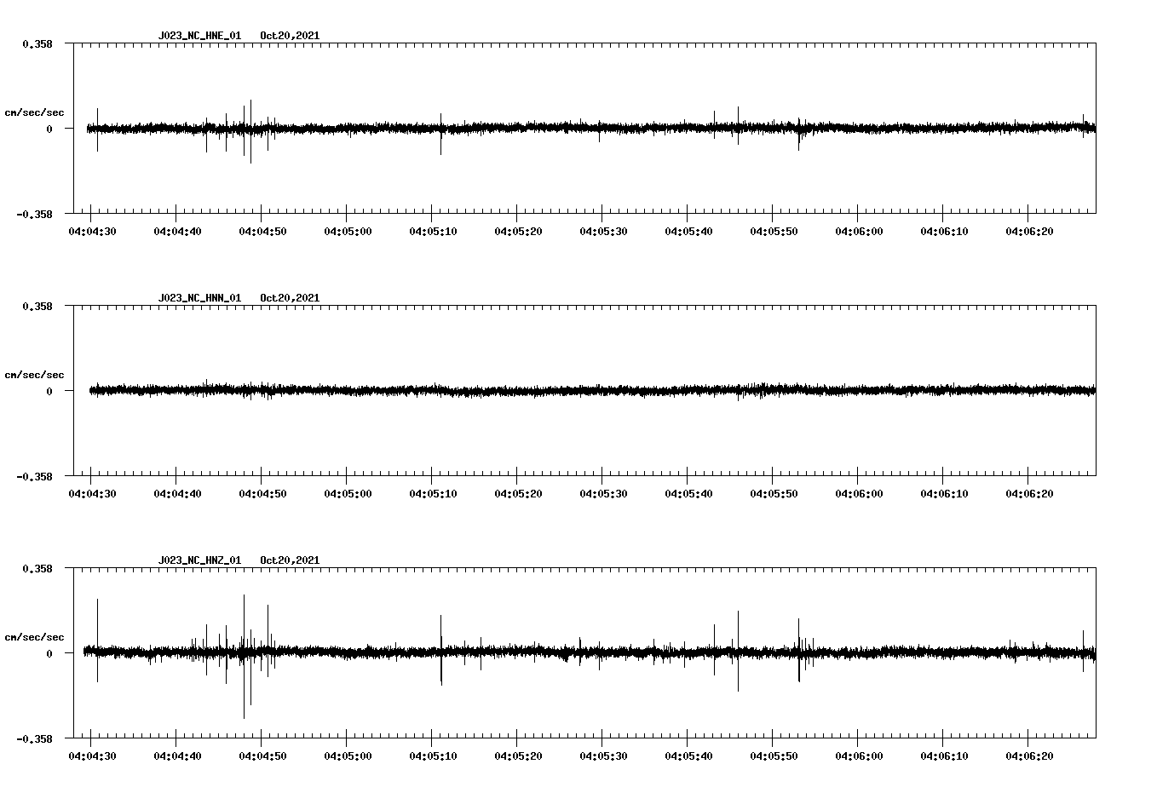Pick 04:06:10 time label under HNN plot

pyautogui.click(x=944, y=494)
